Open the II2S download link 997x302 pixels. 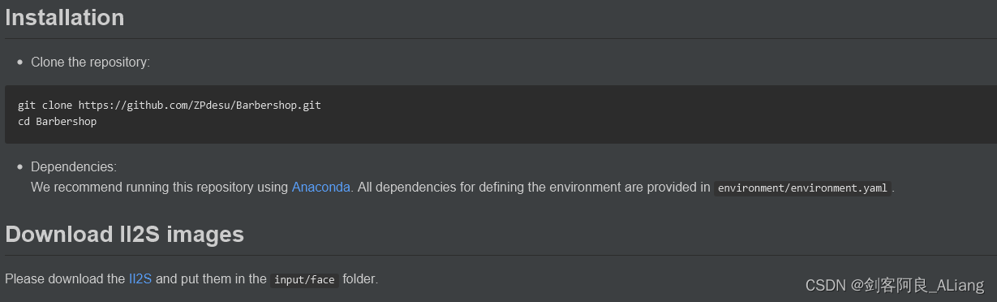[140, 278]
